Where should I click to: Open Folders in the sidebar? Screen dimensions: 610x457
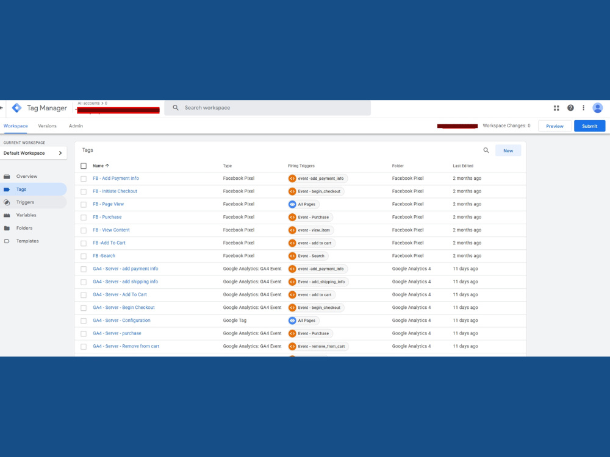click(x=33, y=228)
